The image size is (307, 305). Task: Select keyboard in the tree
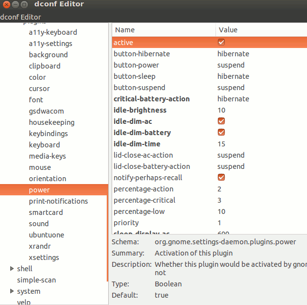(x=44, y=145)
